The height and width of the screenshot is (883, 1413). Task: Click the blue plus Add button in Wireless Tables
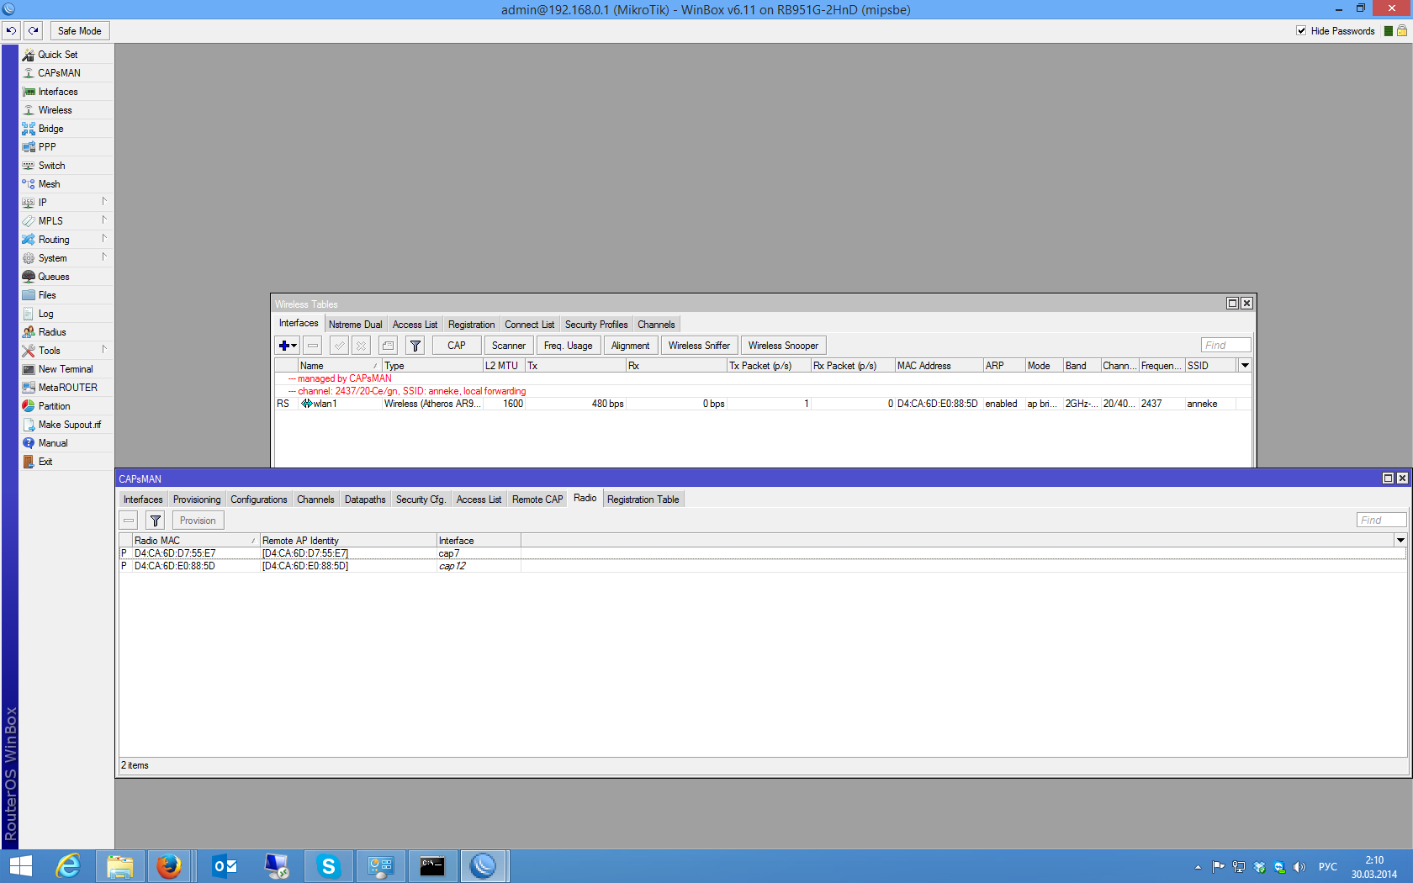click(287, 346)
